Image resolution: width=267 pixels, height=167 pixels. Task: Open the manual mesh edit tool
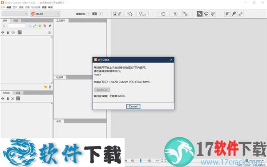pos(130,14)
